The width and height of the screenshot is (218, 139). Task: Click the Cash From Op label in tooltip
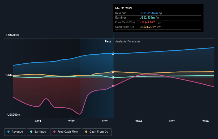click(x=125, y=27)
